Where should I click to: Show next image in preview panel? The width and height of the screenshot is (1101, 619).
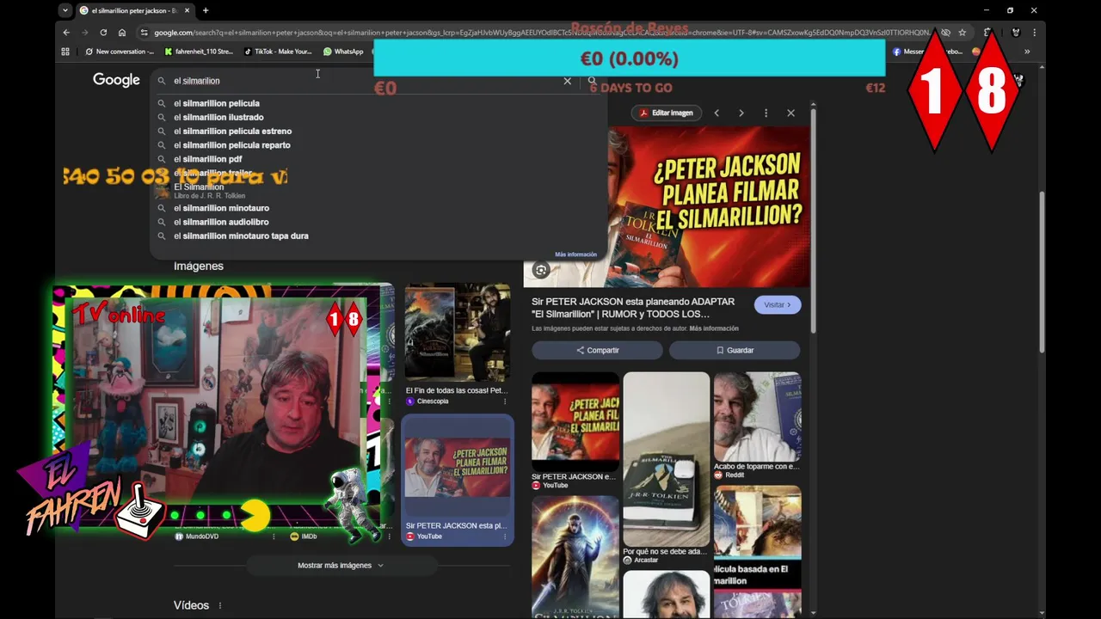point(741,113)
